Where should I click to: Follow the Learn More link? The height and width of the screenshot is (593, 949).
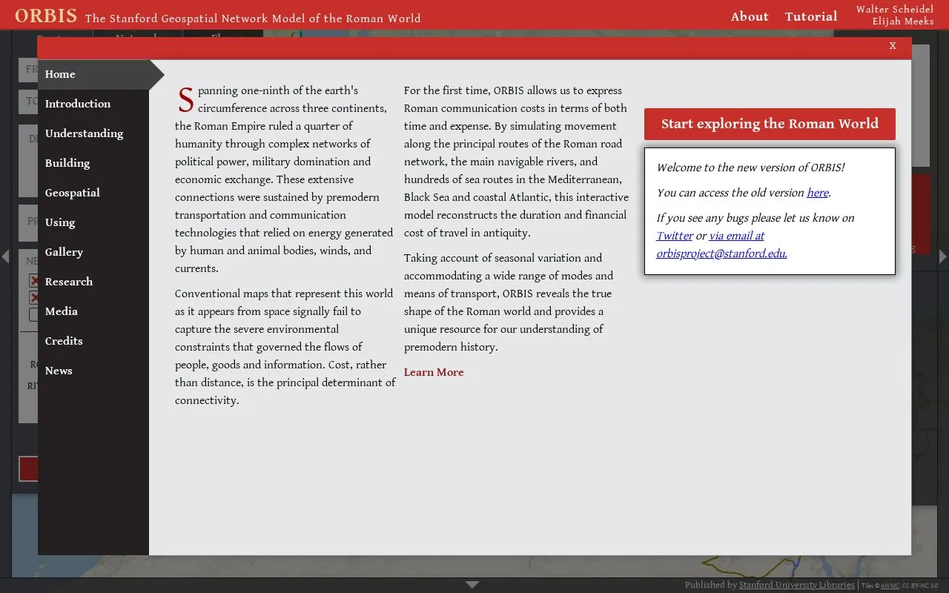(434, 372)
